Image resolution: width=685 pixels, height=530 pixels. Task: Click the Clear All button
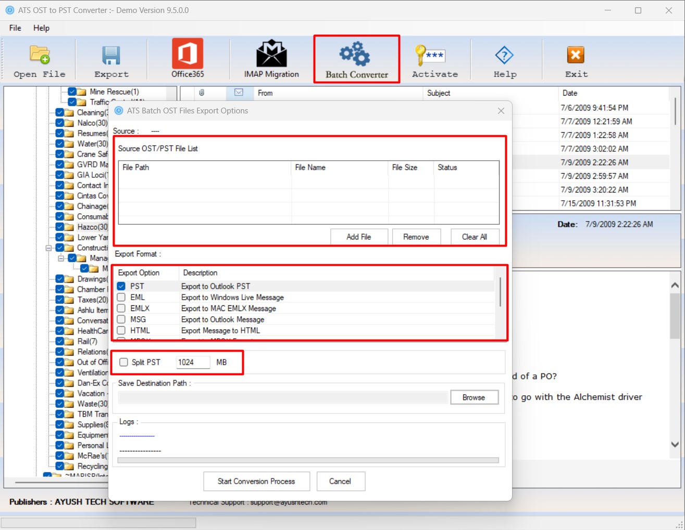(x=475, y=237)
